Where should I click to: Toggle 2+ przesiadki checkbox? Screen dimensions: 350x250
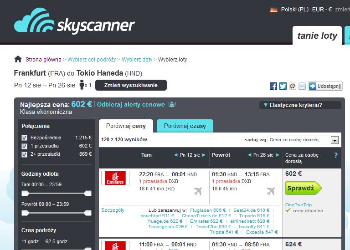[x=24, y=154]
